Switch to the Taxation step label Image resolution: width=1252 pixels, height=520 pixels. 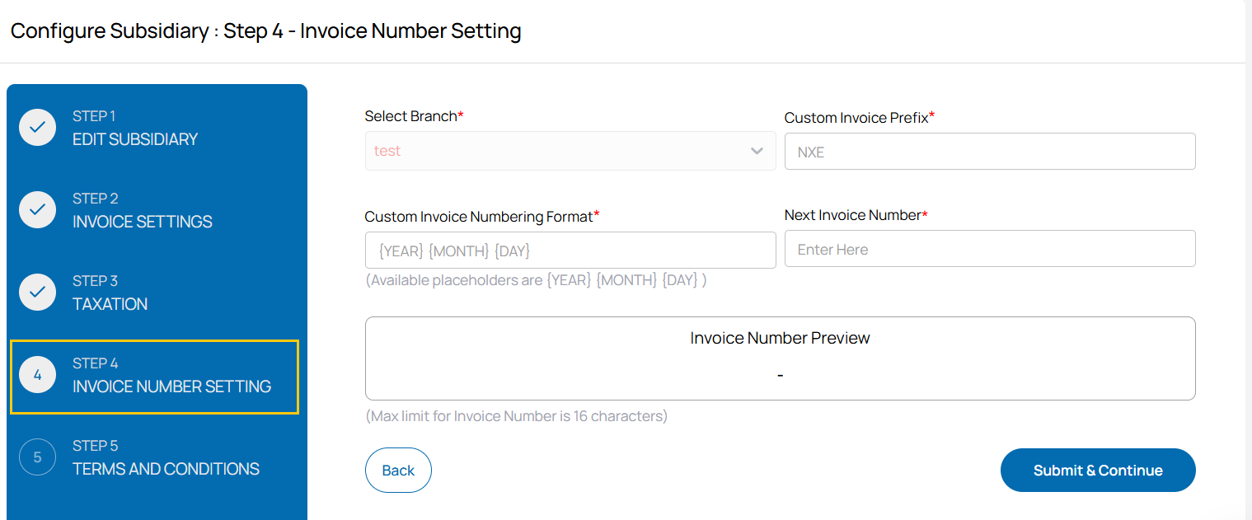110,304
